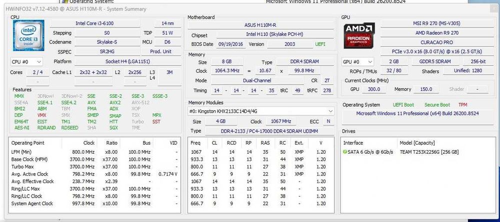Click the 14 nm process field

tap(167, 23)
